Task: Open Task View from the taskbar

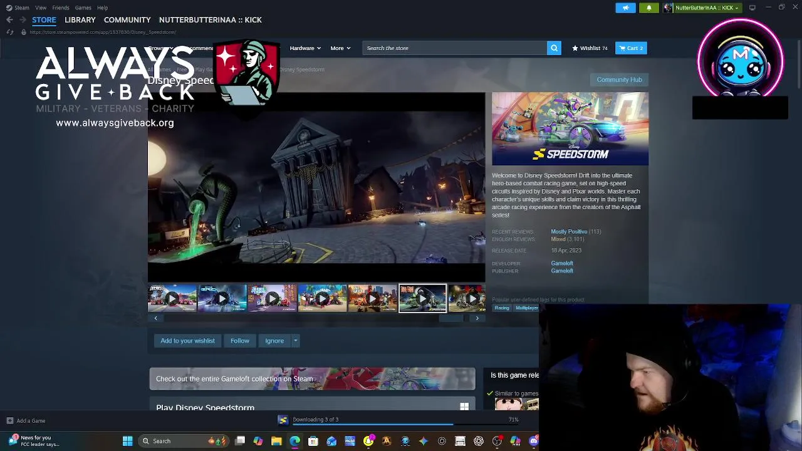Action: (x=239, y=441)
